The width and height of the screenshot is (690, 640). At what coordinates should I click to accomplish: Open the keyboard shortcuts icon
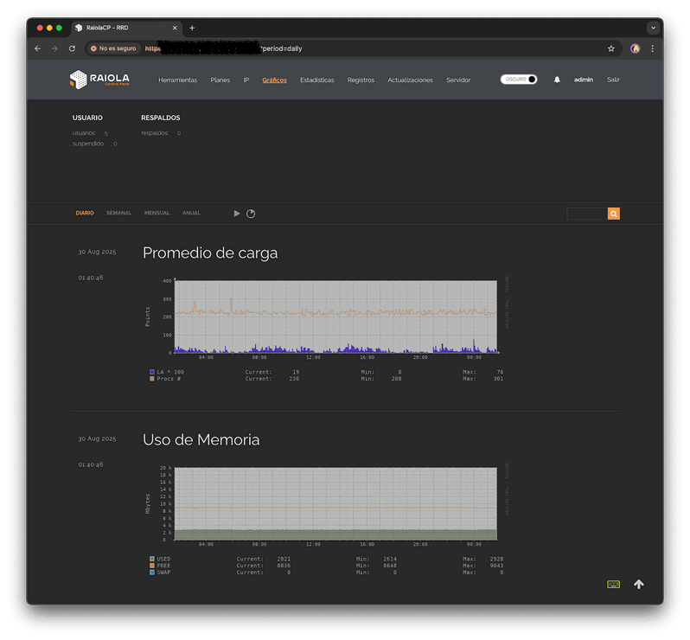(613, 584)
